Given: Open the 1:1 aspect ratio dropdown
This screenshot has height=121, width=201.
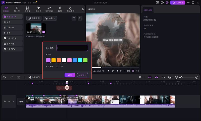Looking at the screenshot, I should [122, 71].
